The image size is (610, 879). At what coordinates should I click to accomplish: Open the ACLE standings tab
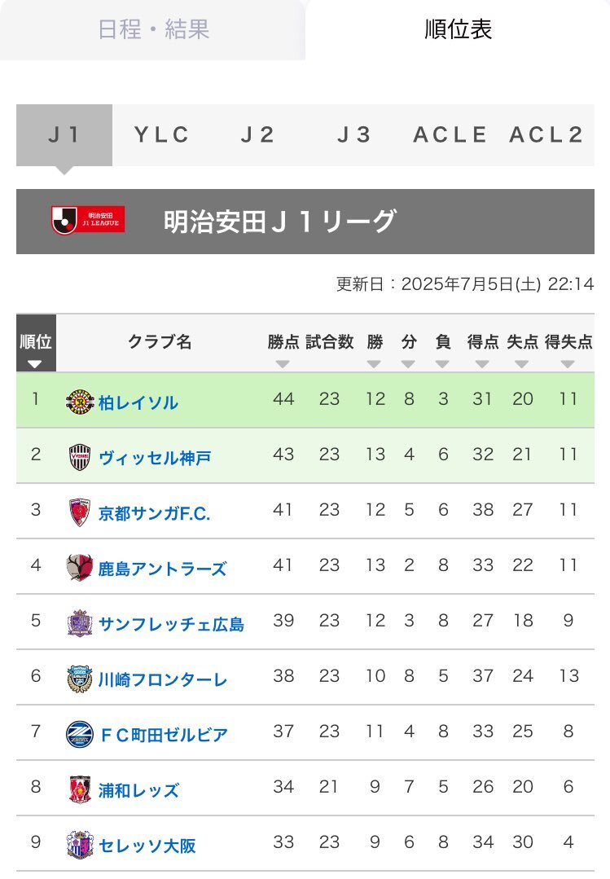pyautogui.click(x=450, y=135)
